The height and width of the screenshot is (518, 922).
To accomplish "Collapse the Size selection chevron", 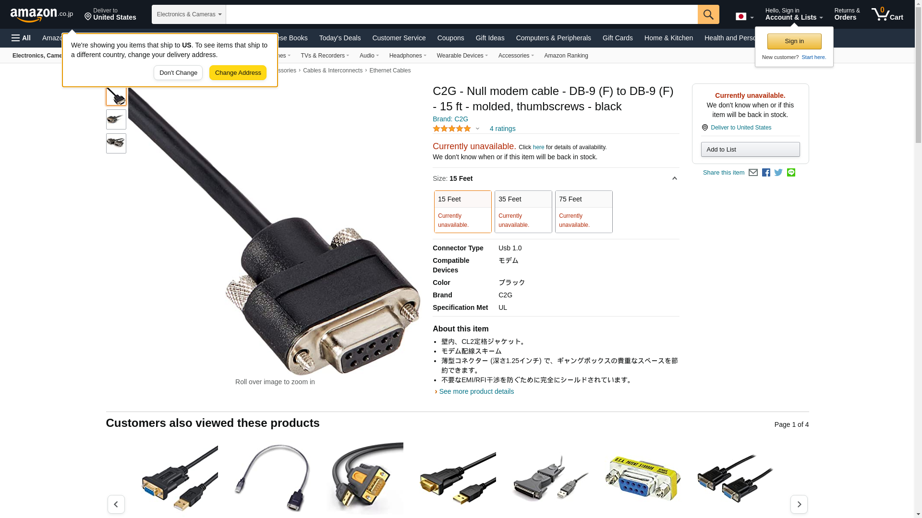I will coord(674,178).
